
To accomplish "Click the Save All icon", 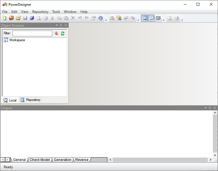I will point(32,18).
